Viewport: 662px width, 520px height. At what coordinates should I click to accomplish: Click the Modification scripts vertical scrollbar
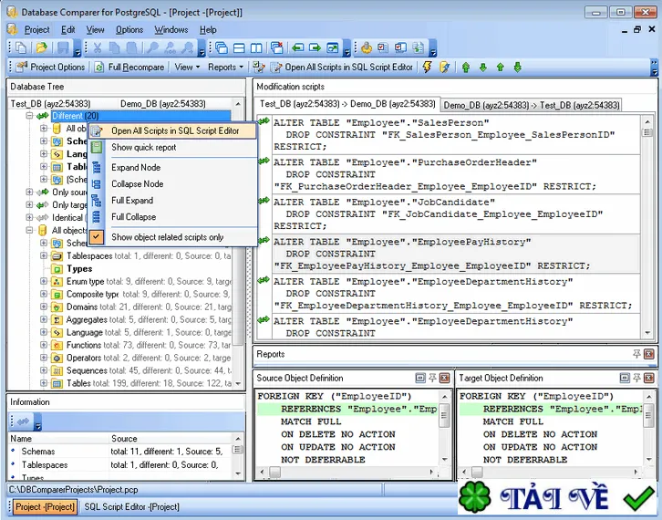pos(647,227)
